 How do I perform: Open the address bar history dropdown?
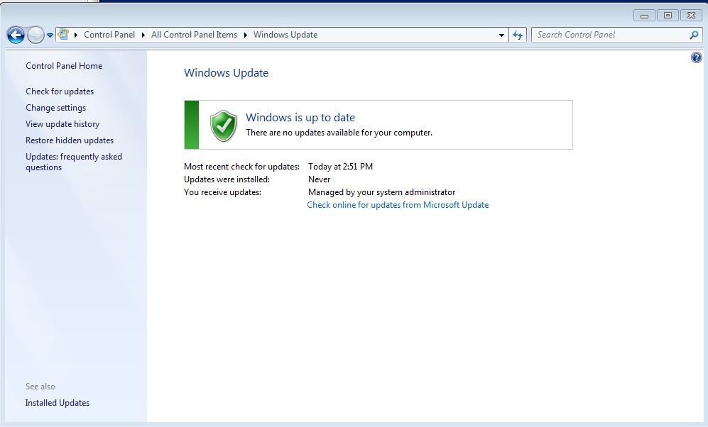(x=501, y=35)
